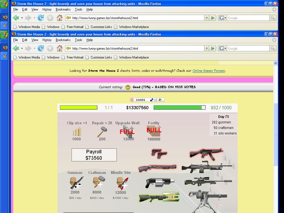
Task: Click Forward arrow in front Firefox window
Action: point(28,48)
